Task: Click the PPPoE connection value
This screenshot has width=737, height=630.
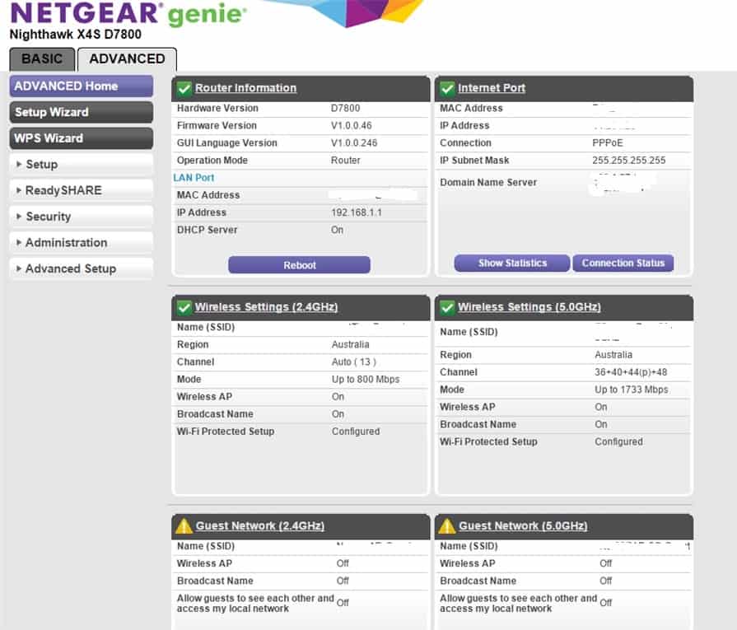Action: 607,143
